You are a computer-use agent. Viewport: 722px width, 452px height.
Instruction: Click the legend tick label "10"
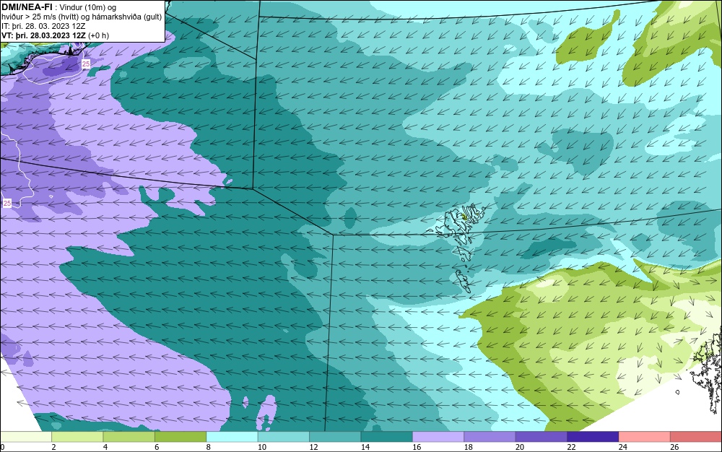coord(262,447)
